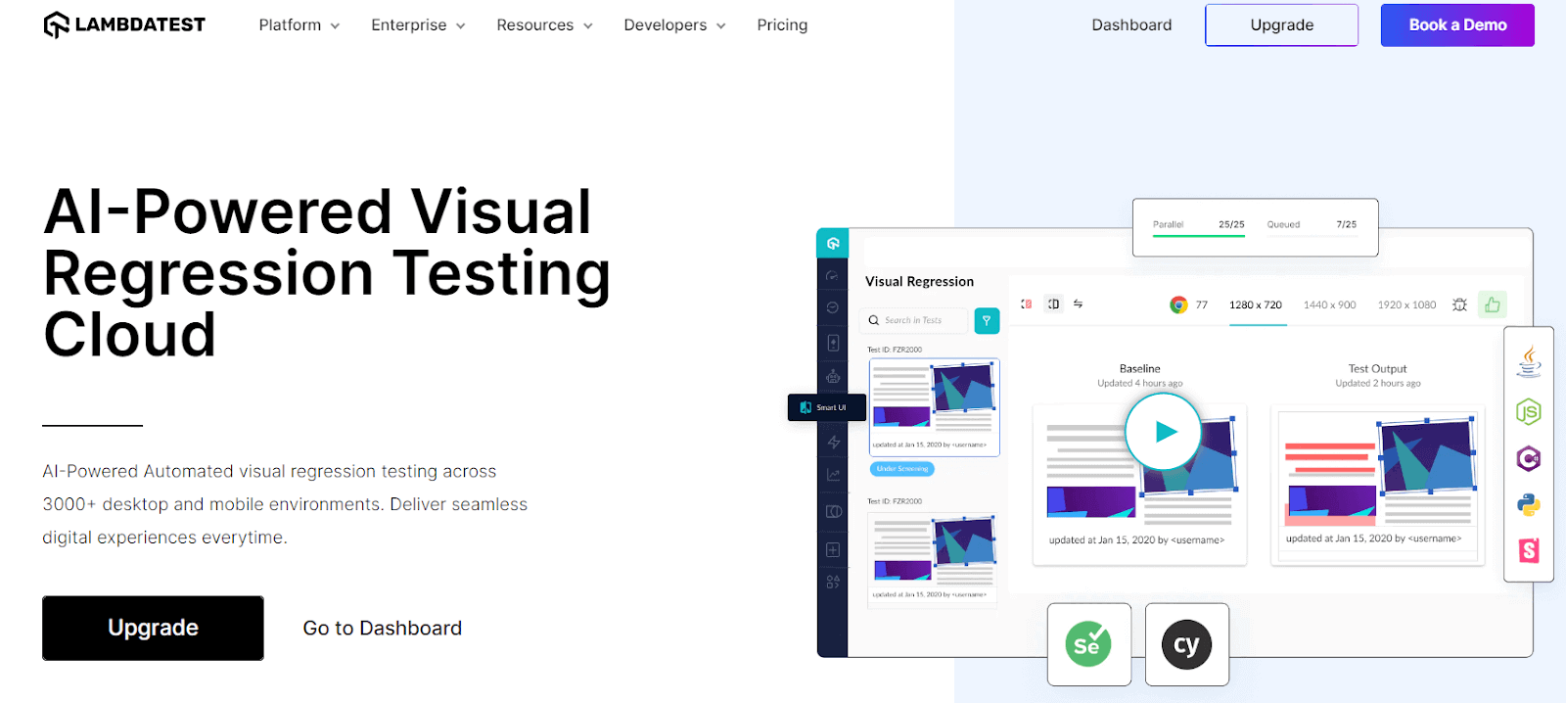The image size is (1566, 703).
Task: Click the lightning bolt sidebar icon
Action: pyautogui.click(x=833, y=443)
